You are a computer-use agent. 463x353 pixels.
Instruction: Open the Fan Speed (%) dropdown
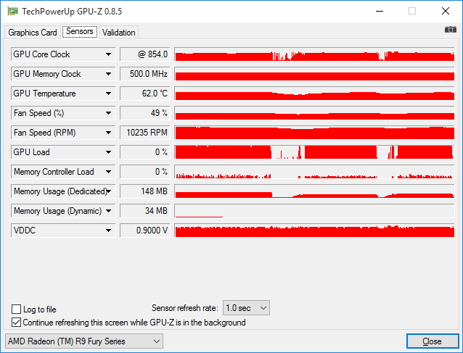click(x=108, y=113)
